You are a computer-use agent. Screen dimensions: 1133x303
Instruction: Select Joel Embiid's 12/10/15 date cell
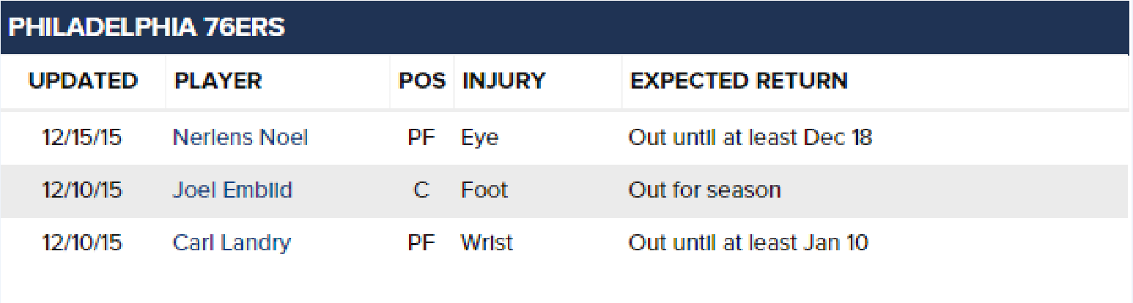pos(82,190)
